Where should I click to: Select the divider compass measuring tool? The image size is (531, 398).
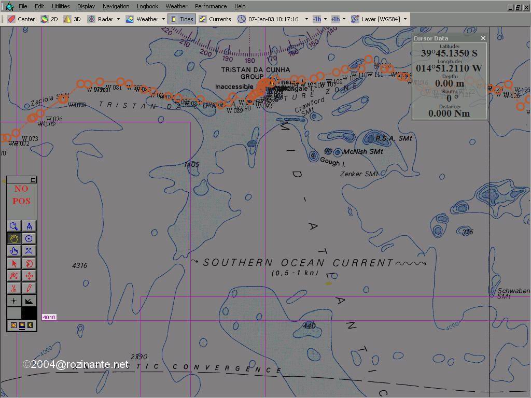29,226
